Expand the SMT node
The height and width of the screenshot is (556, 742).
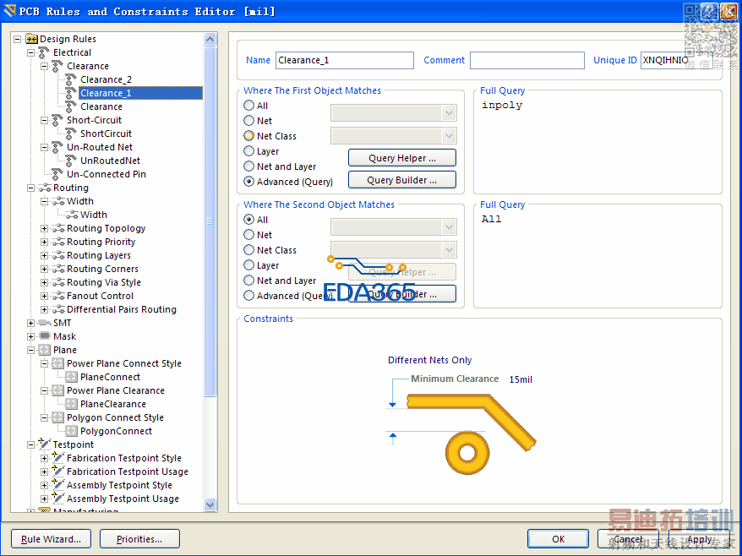click(x=30, y=323)
